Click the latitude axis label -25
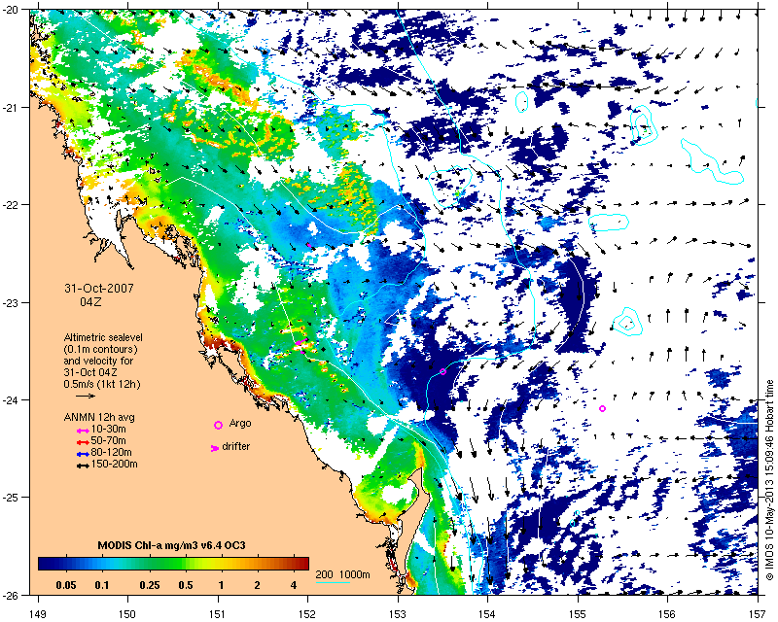This screenshot has width=778, height=622. click(x=11, y=498)
